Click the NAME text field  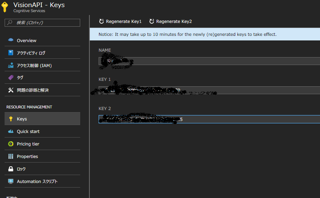click(x=209, y=61)
